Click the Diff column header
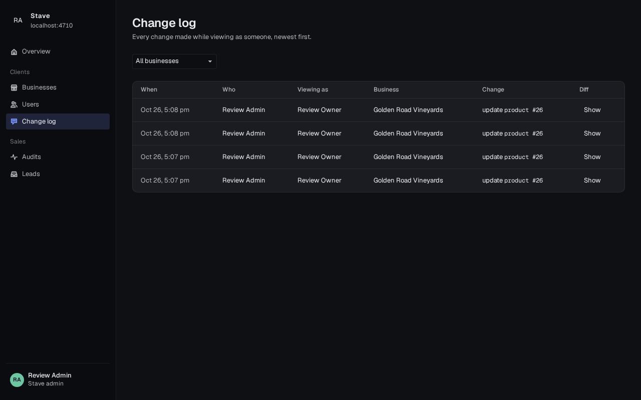 584,89
